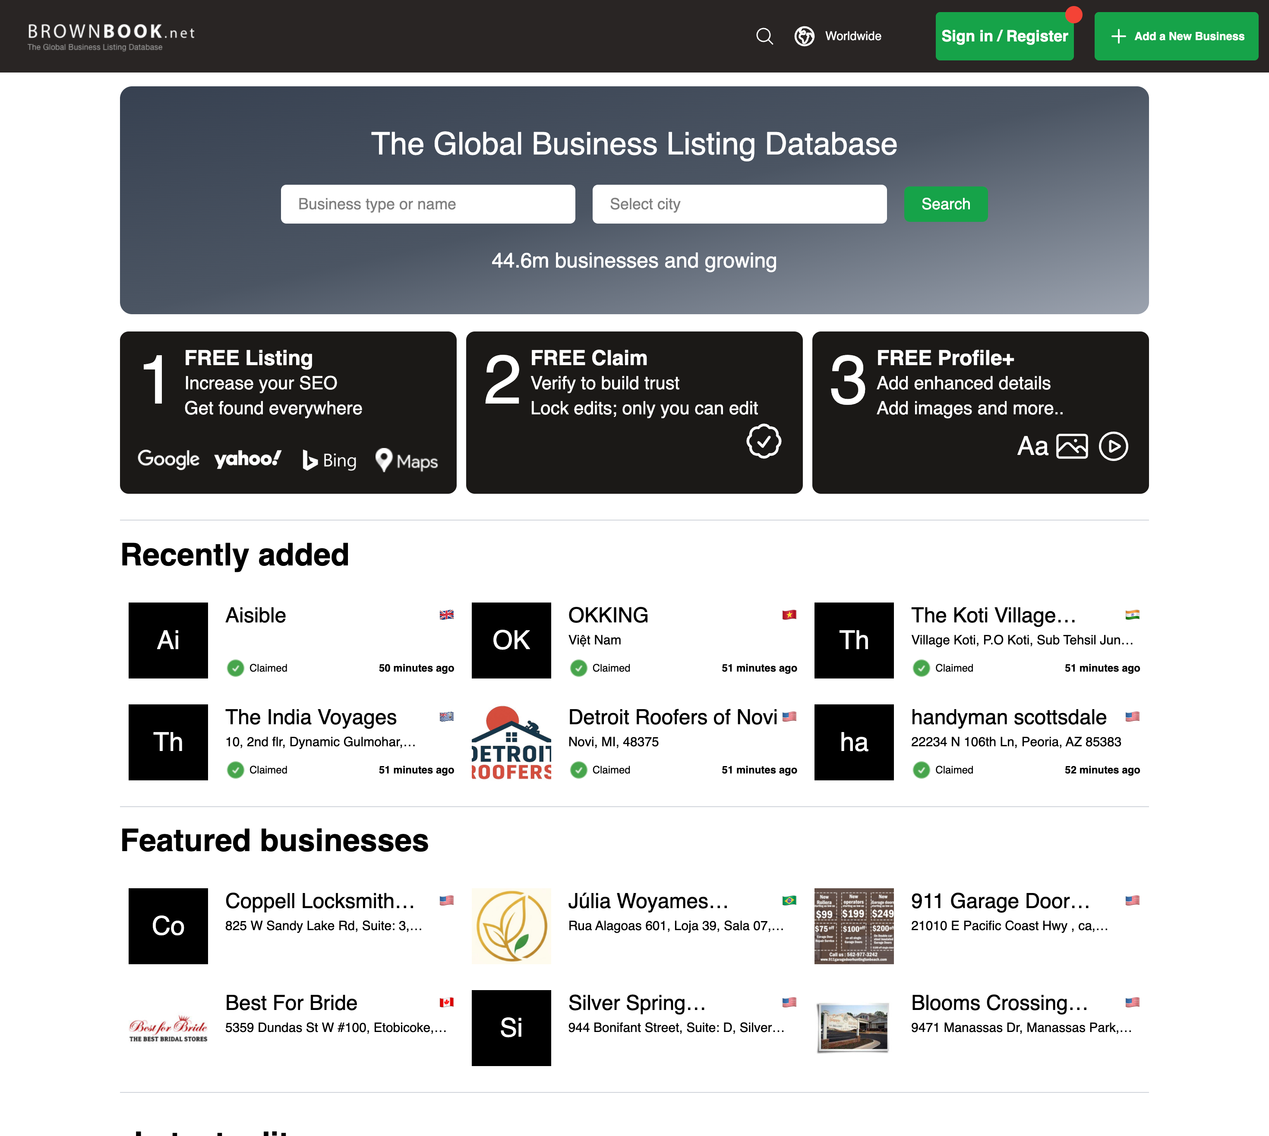Open the Coppell Locksmith listing title
1269x1136 pixels.
point(319,901)
